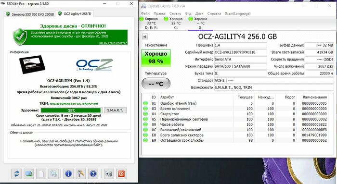This screenshot has width=337, height=184.
Task: Open the Правка menu
Action: 159,13
